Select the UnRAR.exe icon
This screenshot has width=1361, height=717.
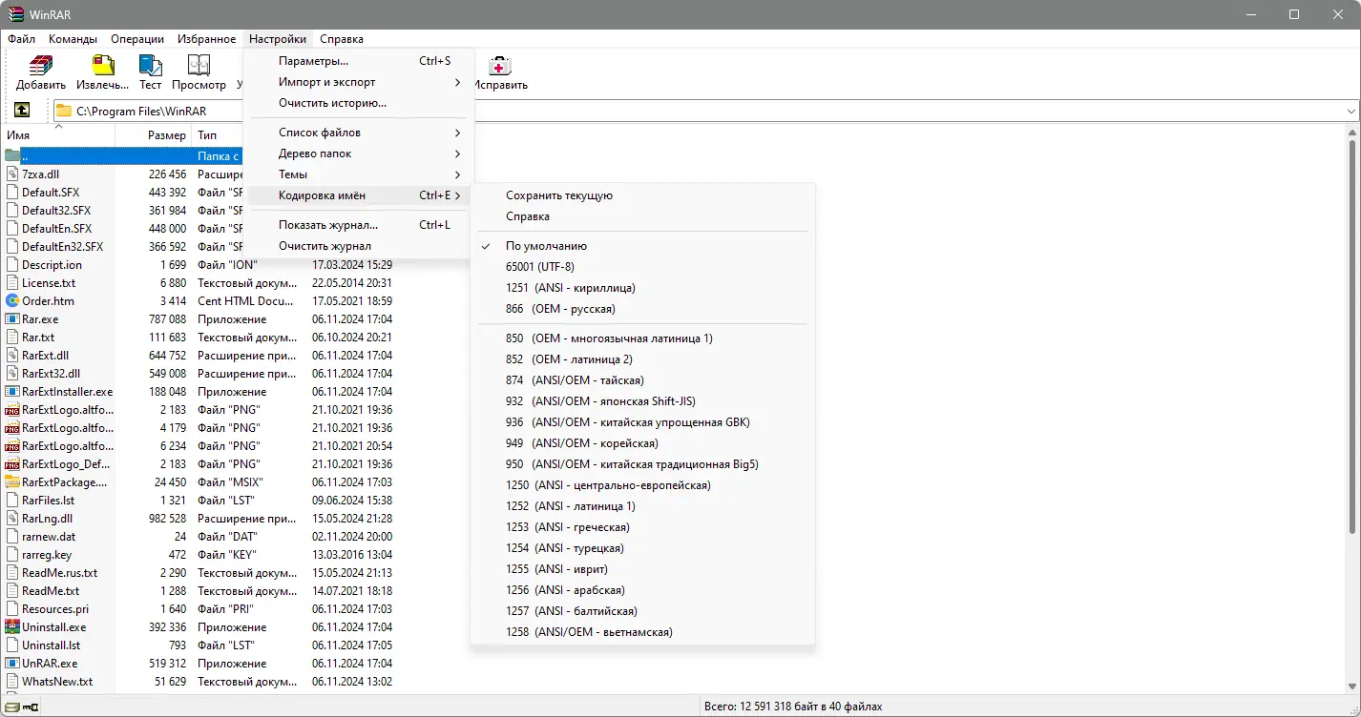[x=12, y=664]
